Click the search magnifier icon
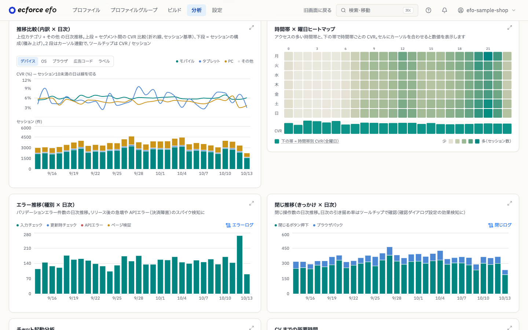528x330 pixels. (x=344, y=10)
